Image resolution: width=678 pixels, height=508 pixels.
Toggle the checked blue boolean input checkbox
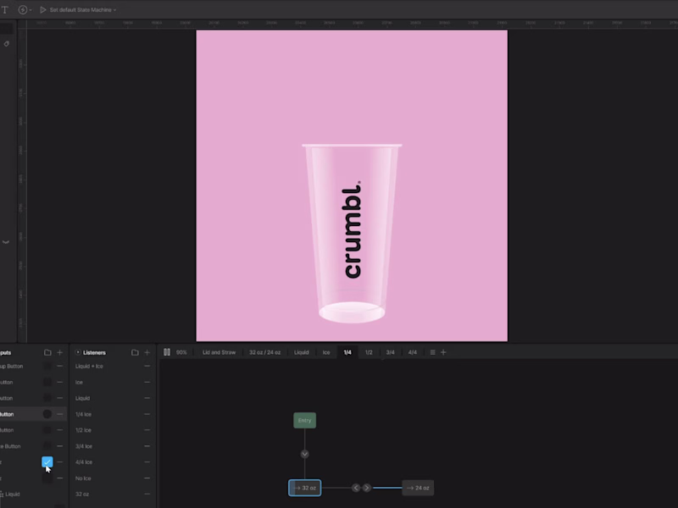point(47,462)
